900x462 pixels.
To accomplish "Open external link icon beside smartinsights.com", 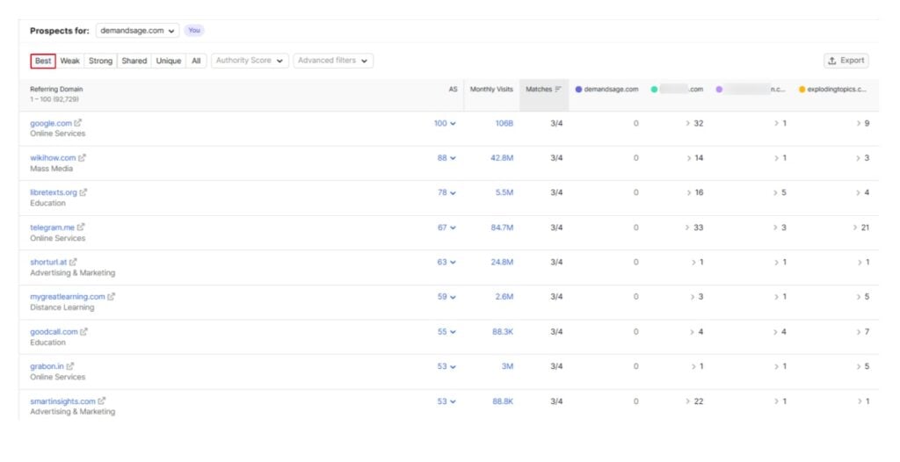I will click(x=102, y=401).
